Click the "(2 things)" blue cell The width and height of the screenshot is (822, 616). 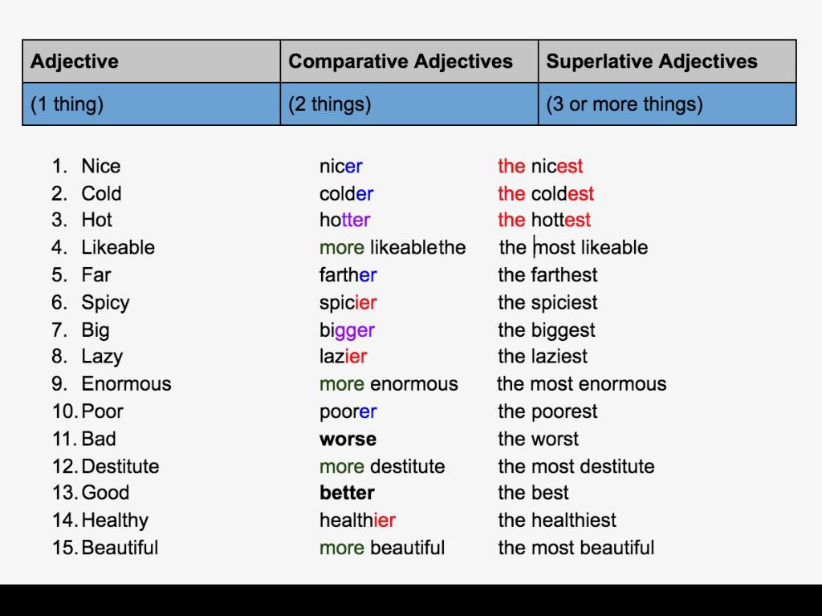(409, 104)
